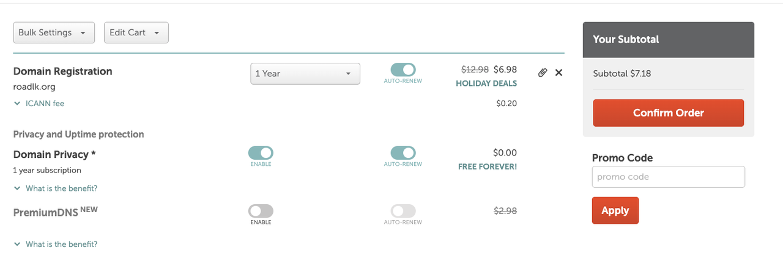Click the Edit Cart caret arrow
This screenshot has height=267, width=783.
click(157, 33)
